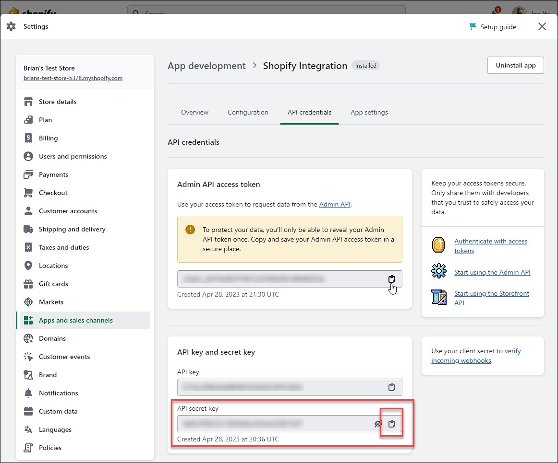Toggle API secret key visibility
The width and height of the screenshot is (558, 463).
click(378, 424)
